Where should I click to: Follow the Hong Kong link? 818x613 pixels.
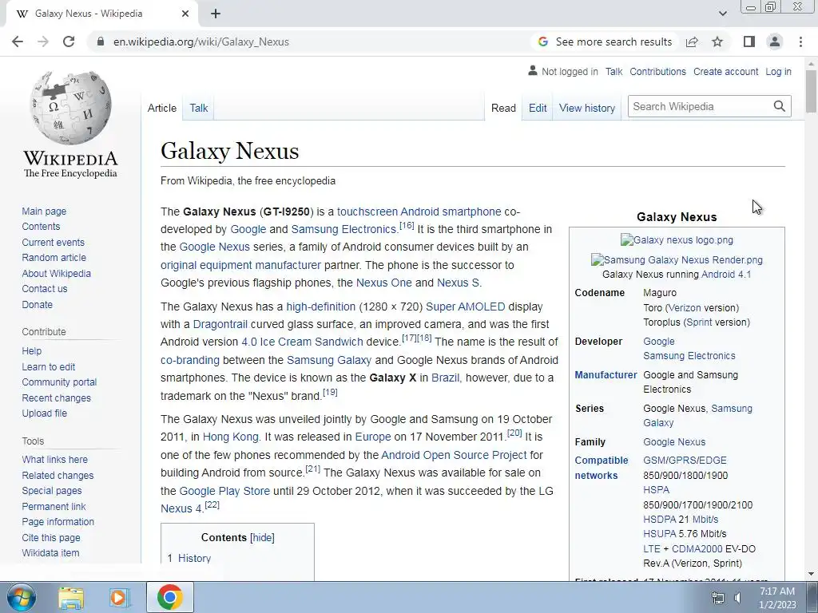point(231,437)
